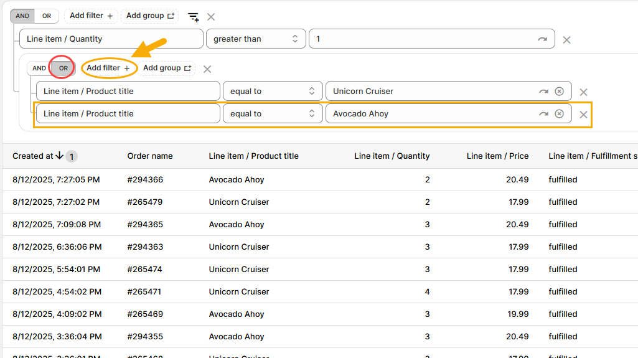Remove the nested filter group
Screen dimensions: 638x358
click(x=207, y=69)
